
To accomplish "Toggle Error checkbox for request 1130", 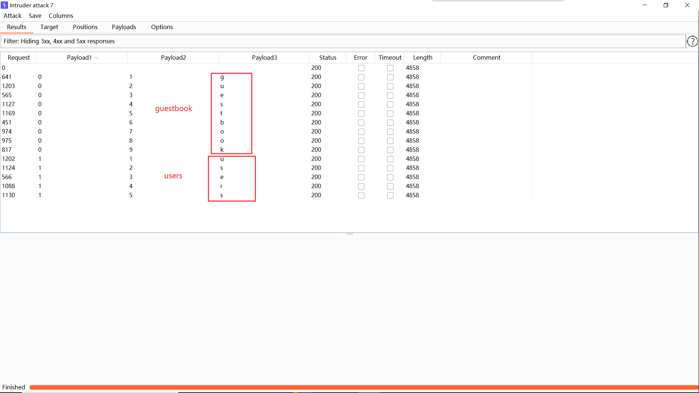I will coord(361,195).
